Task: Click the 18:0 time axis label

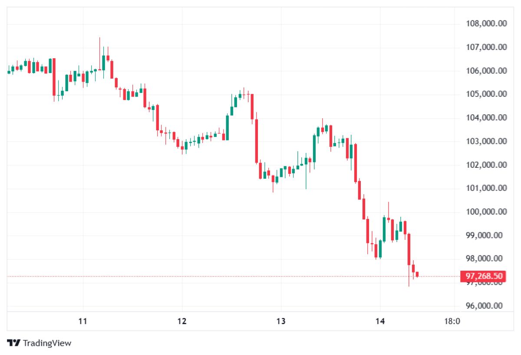Action: point(452,322)
